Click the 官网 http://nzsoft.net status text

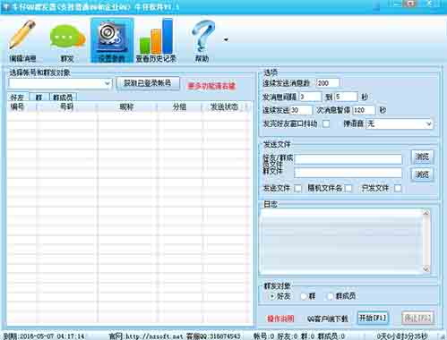[x=146, y=336]
